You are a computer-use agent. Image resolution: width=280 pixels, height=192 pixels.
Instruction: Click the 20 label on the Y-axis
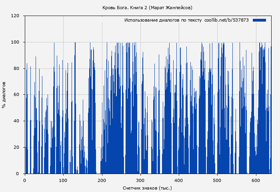click(16, 148)
